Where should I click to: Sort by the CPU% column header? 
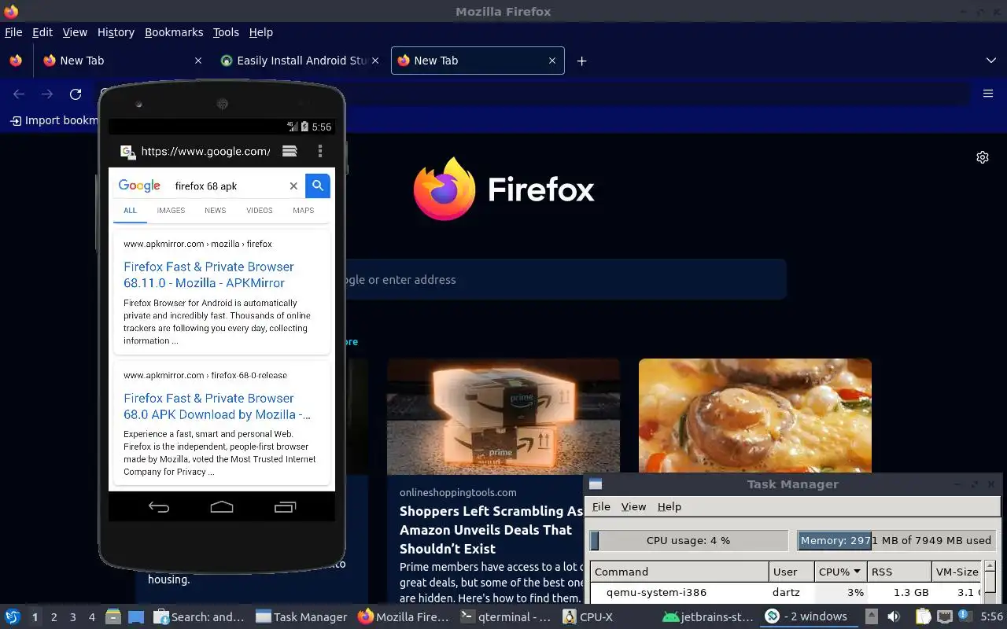click(840, 572)
